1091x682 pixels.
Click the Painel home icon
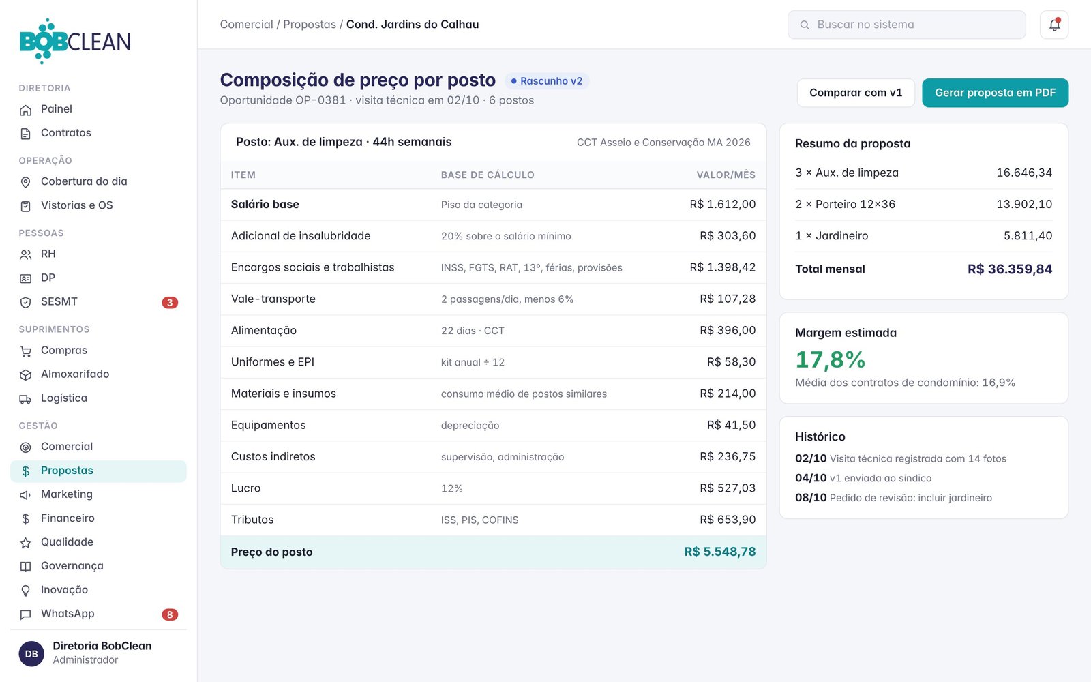(x=25, y=110)
